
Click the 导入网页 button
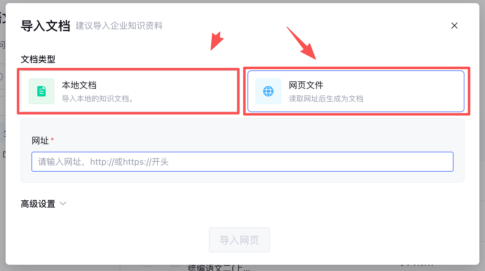pos(239,240)
